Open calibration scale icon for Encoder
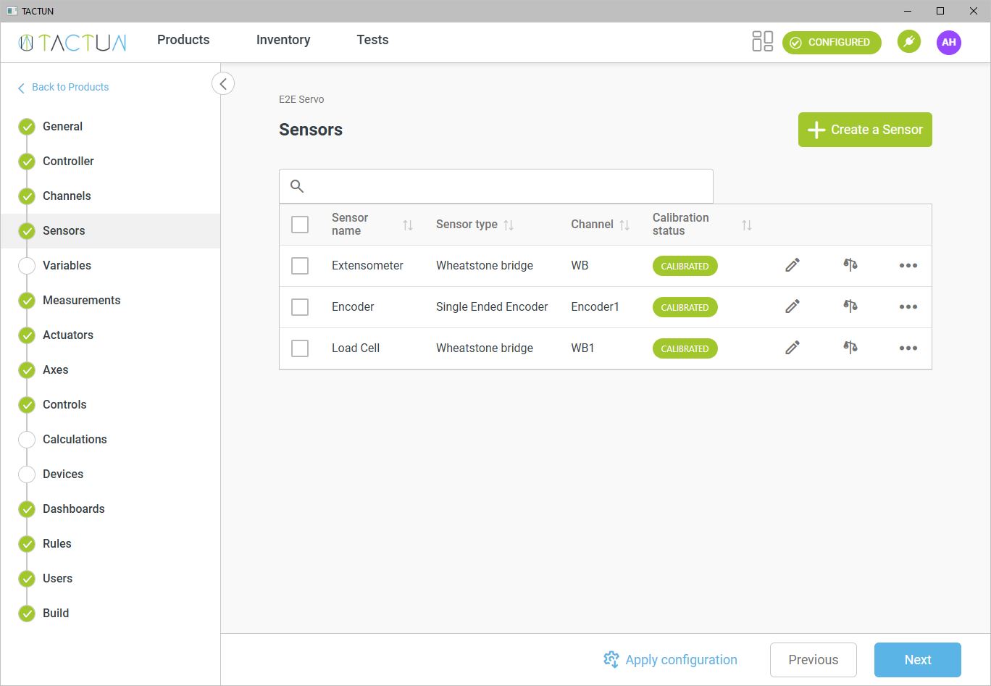The width and height of the screenshot is (991, 686). (850, 307)
